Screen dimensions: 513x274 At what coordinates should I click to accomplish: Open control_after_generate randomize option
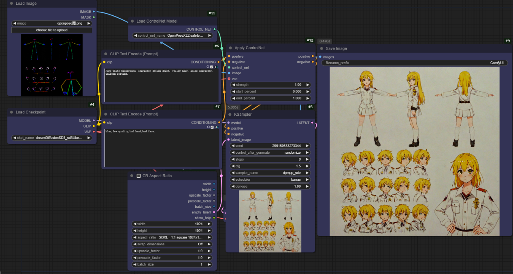270,153
